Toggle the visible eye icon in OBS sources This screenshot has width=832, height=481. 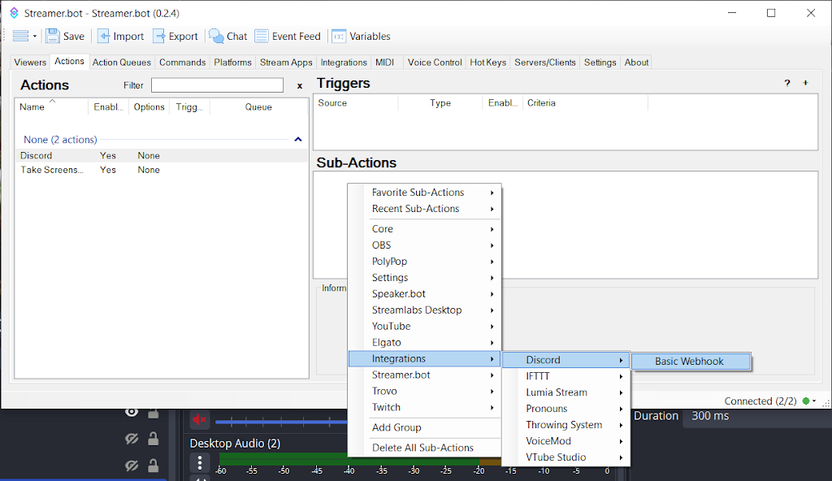pyautogui.click(x=132, y=412)
